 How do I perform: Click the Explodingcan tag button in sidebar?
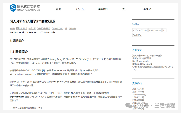(155, 30)
